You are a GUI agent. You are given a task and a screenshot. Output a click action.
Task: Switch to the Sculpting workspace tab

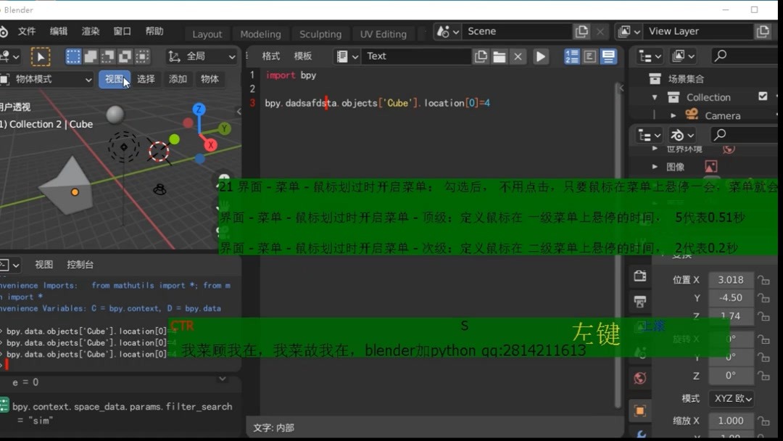320,33
